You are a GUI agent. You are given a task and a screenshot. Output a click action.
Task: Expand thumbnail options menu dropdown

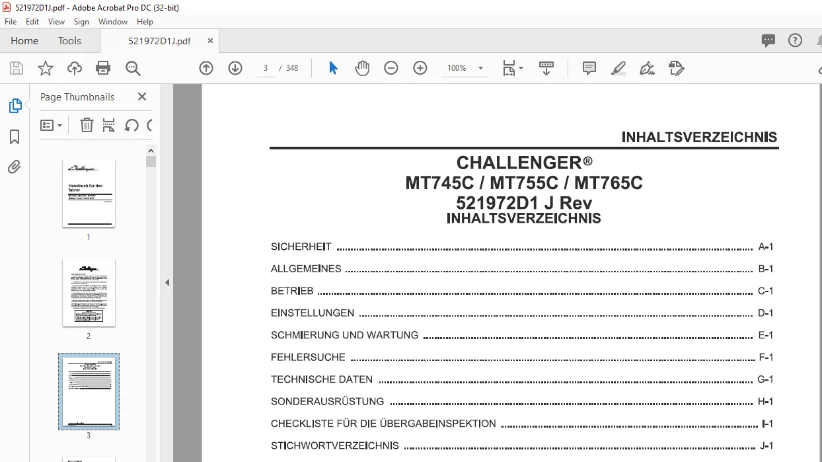point(52,125)
